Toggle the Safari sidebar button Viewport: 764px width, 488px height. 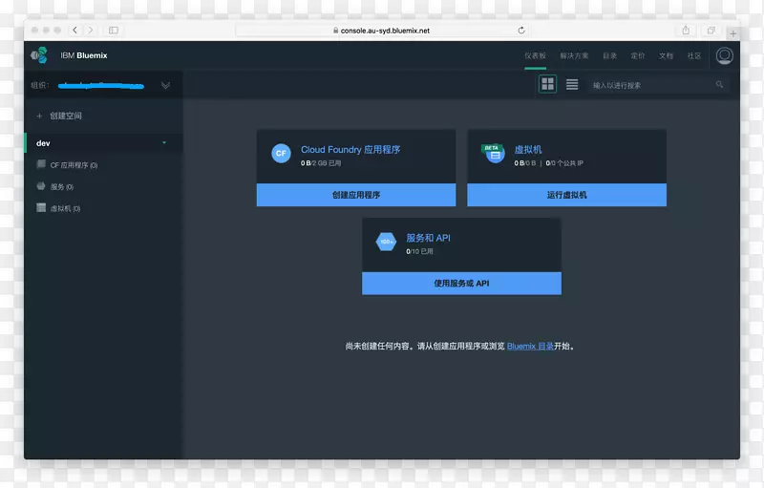(114, 31)
